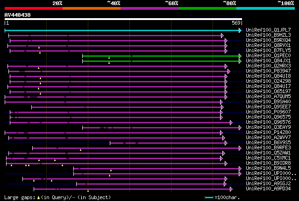
Task: Select the UniRef100_A9SGJ2 label
Action: pos(268,183)
